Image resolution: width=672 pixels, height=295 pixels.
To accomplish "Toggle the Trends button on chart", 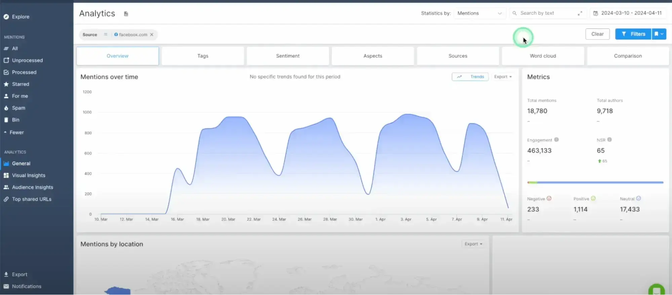I will point(470,77).
